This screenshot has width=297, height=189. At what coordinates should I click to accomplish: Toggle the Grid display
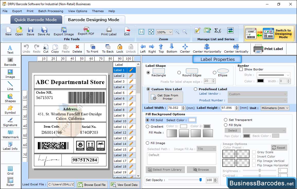(10, 171)
